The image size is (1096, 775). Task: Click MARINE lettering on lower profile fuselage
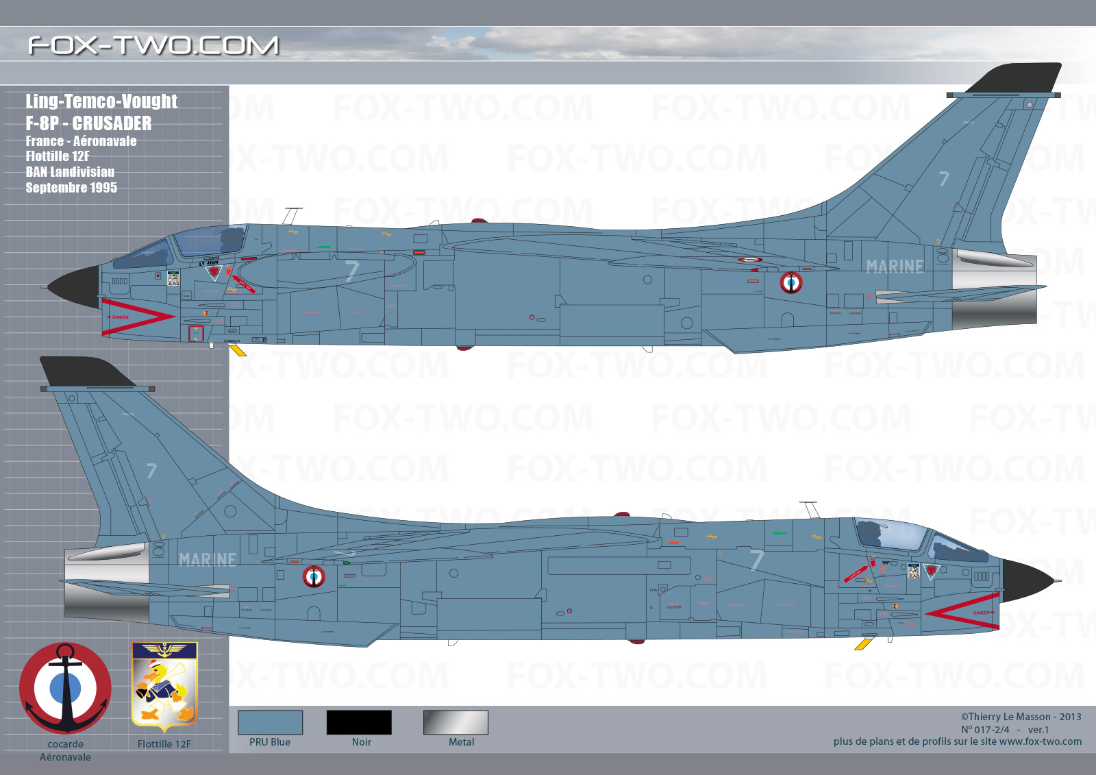[208, 560]
